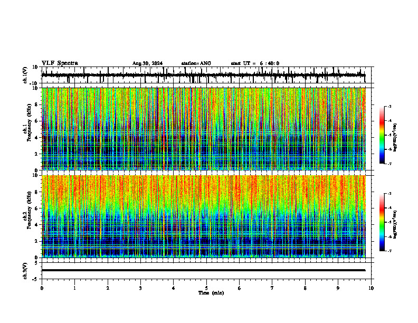Click the ch.3(V) axis label

(x=25, y=271)
